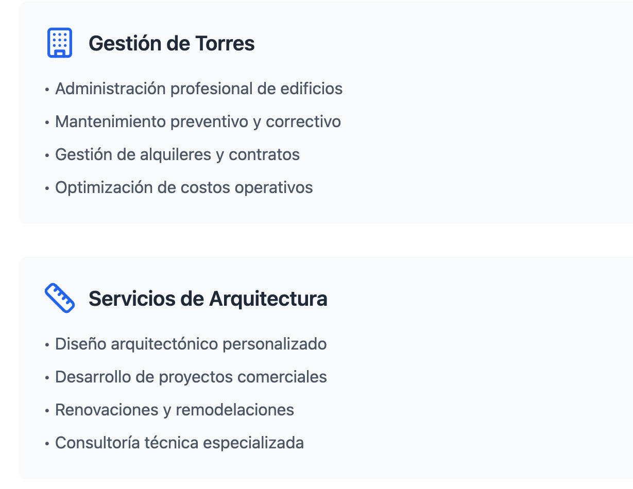Click bullet before 'Optimización de costos operativos'
633x489 pixels.
tap(47, 188)
